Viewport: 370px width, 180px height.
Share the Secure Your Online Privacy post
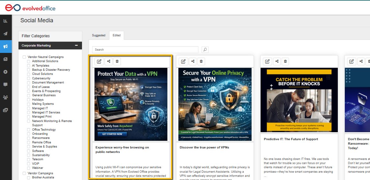tap(193, 61)
